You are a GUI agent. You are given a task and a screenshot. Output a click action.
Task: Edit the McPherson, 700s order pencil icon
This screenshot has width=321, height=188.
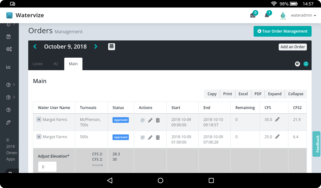tap(150, 120)
